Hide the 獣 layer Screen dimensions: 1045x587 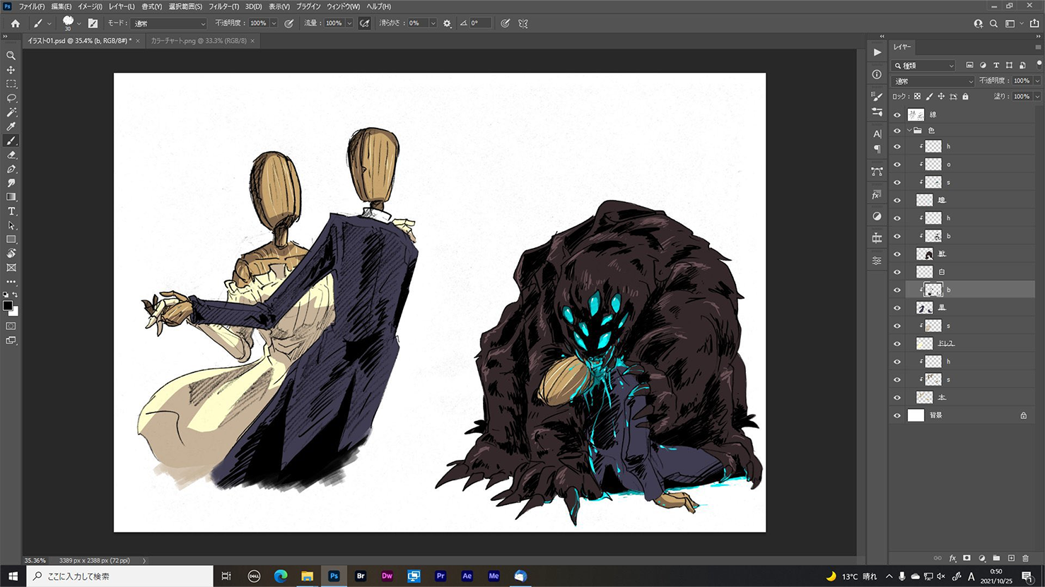897,254
